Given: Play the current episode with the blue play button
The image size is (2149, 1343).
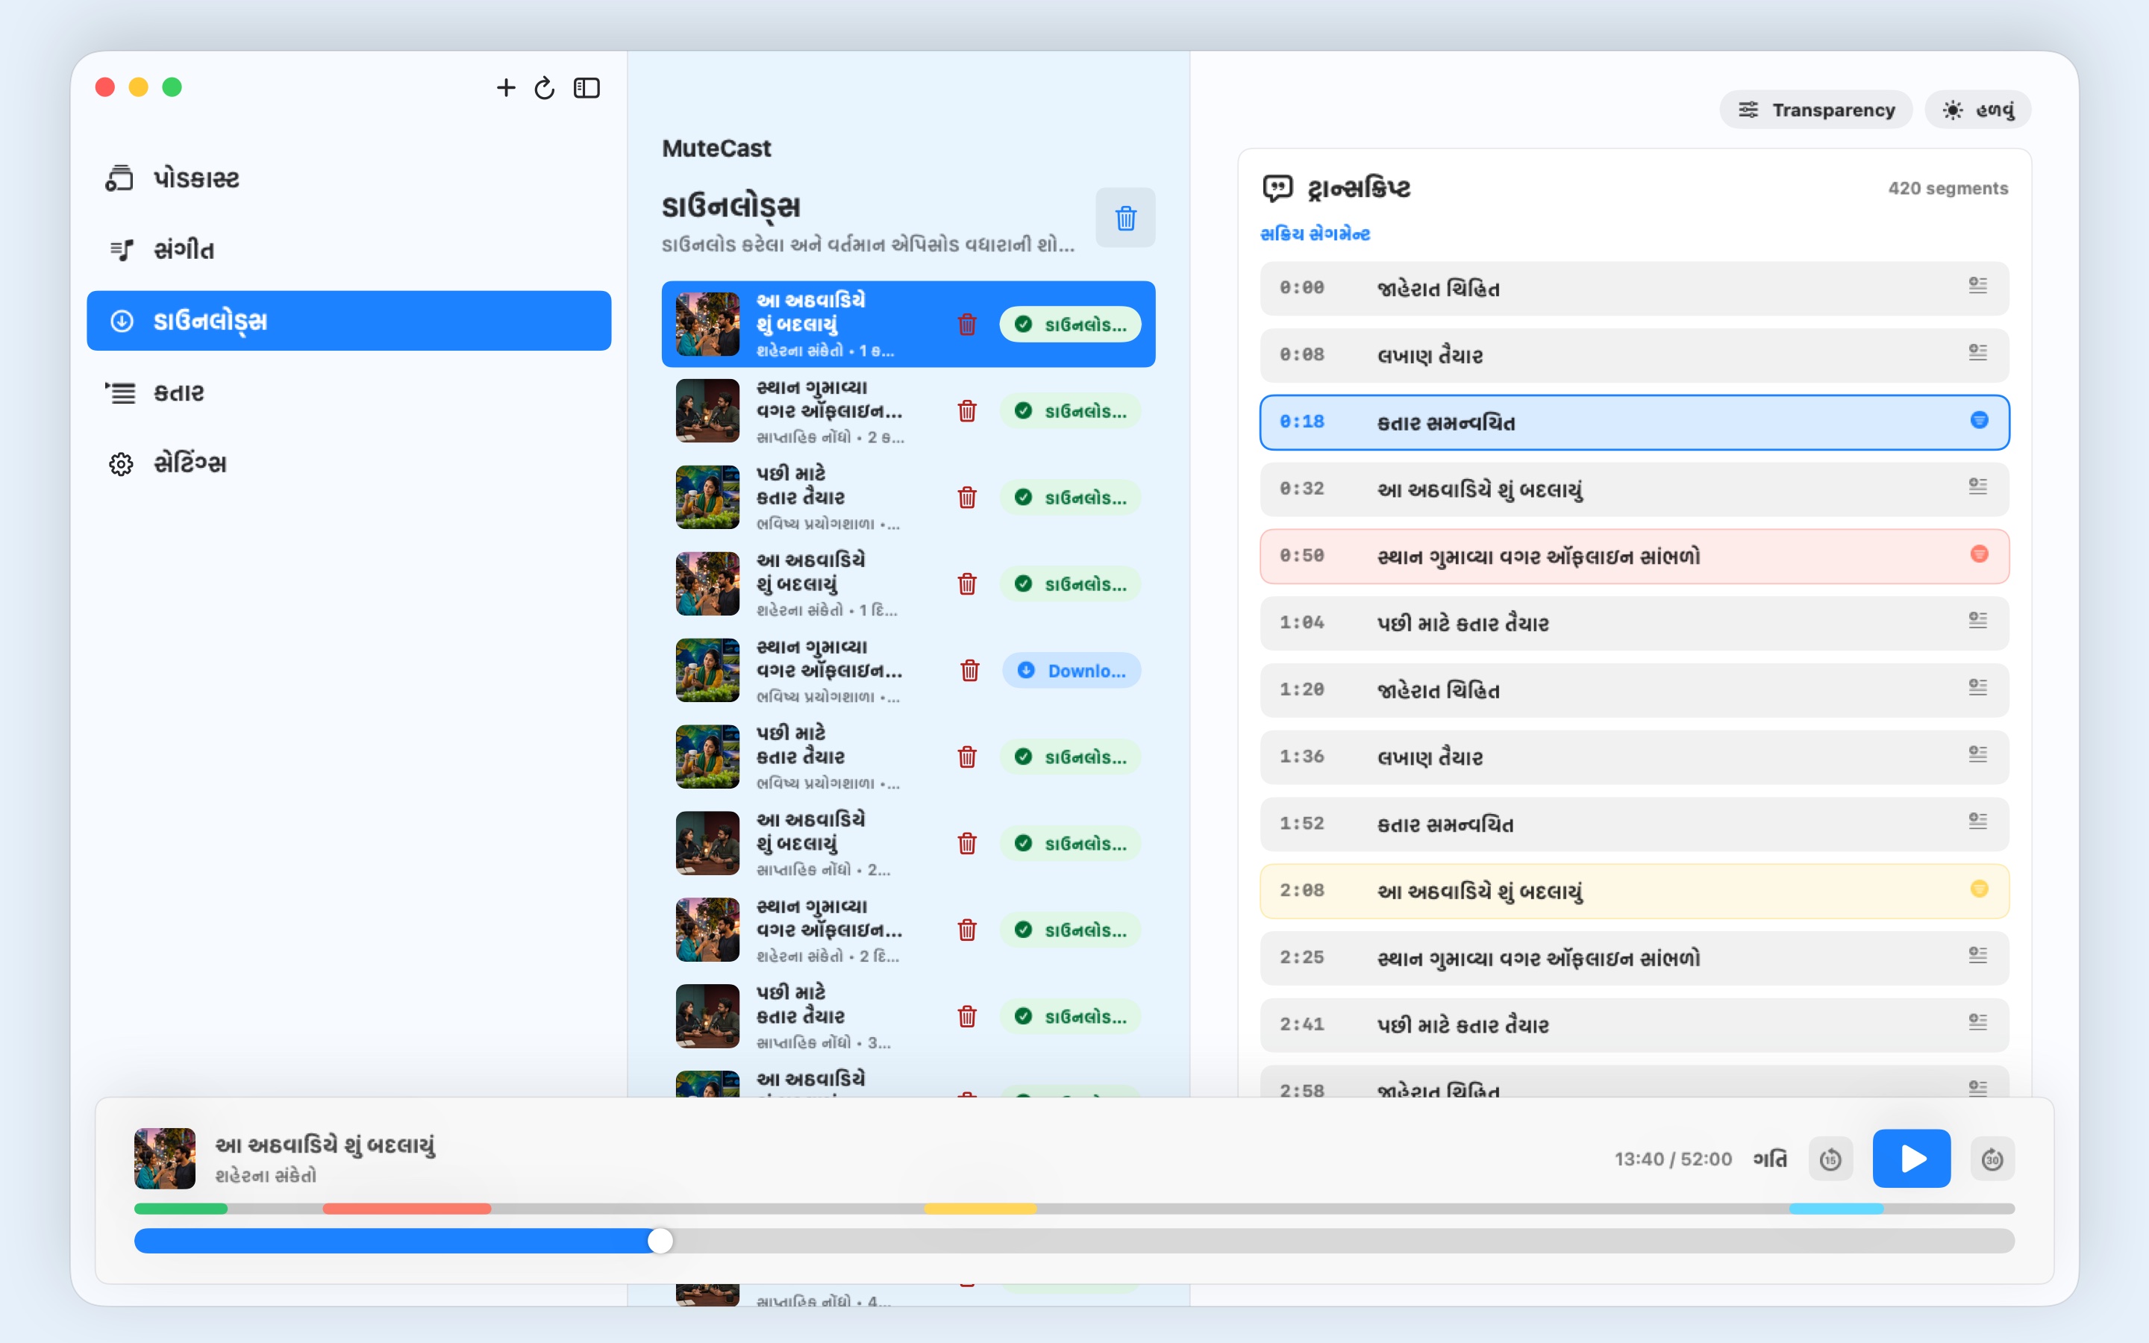Looking at the screenshot, I should point(1911,1158).
